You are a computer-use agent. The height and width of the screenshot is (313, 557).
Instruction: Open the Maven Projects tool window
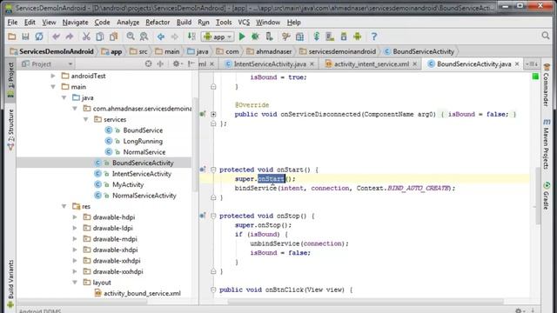click(547, 144)
